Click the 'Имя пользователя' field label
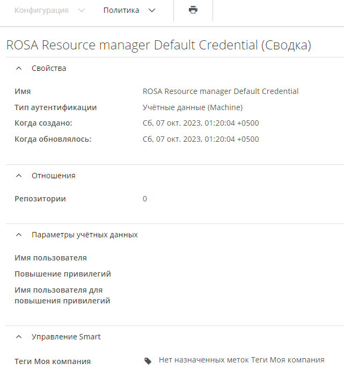The image size is (344, 370). [50, 258]
